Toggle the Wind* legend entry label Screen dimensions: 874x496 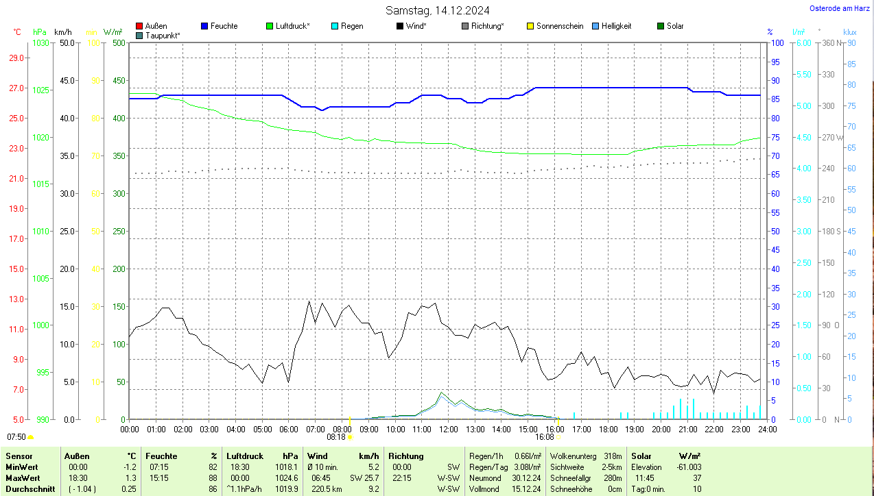point(416,26)
